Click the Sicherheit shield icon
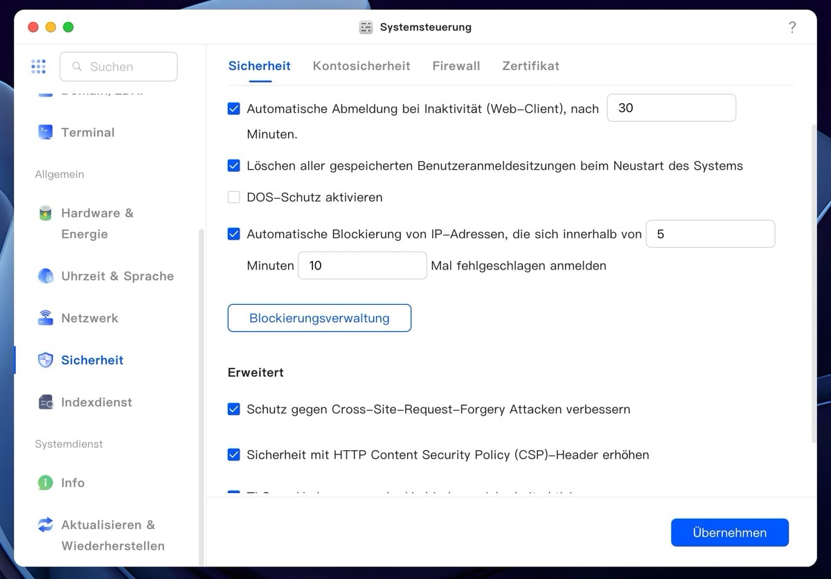The width and height of the screenshot is (831, 579). point(45,360)
